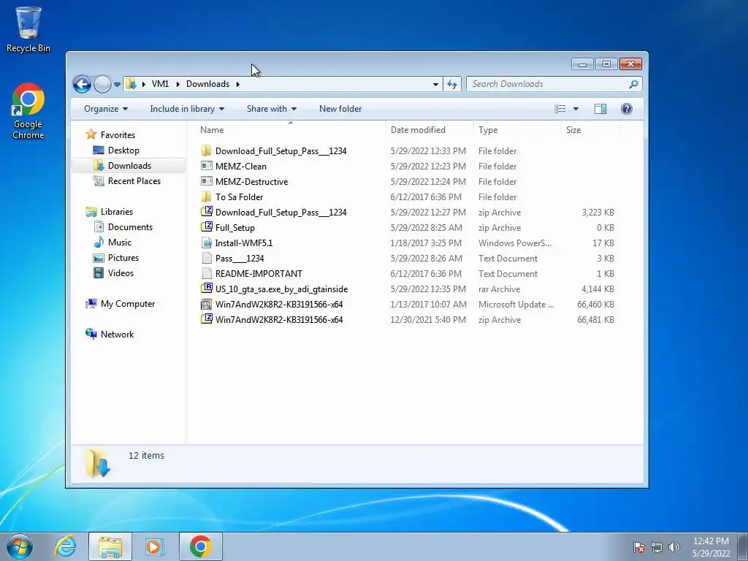This screenshot has width=748, height=561.
Task: Click the 66,481 KB size cell
Action: pyautogui.click(x=595, y=320)
